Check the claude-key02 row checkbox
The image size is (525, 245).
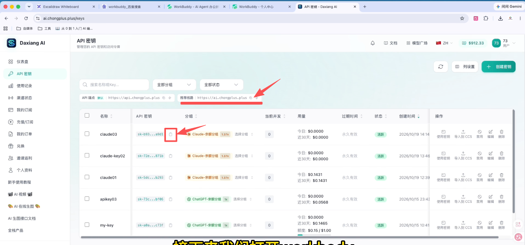click(x=87, y=155)
